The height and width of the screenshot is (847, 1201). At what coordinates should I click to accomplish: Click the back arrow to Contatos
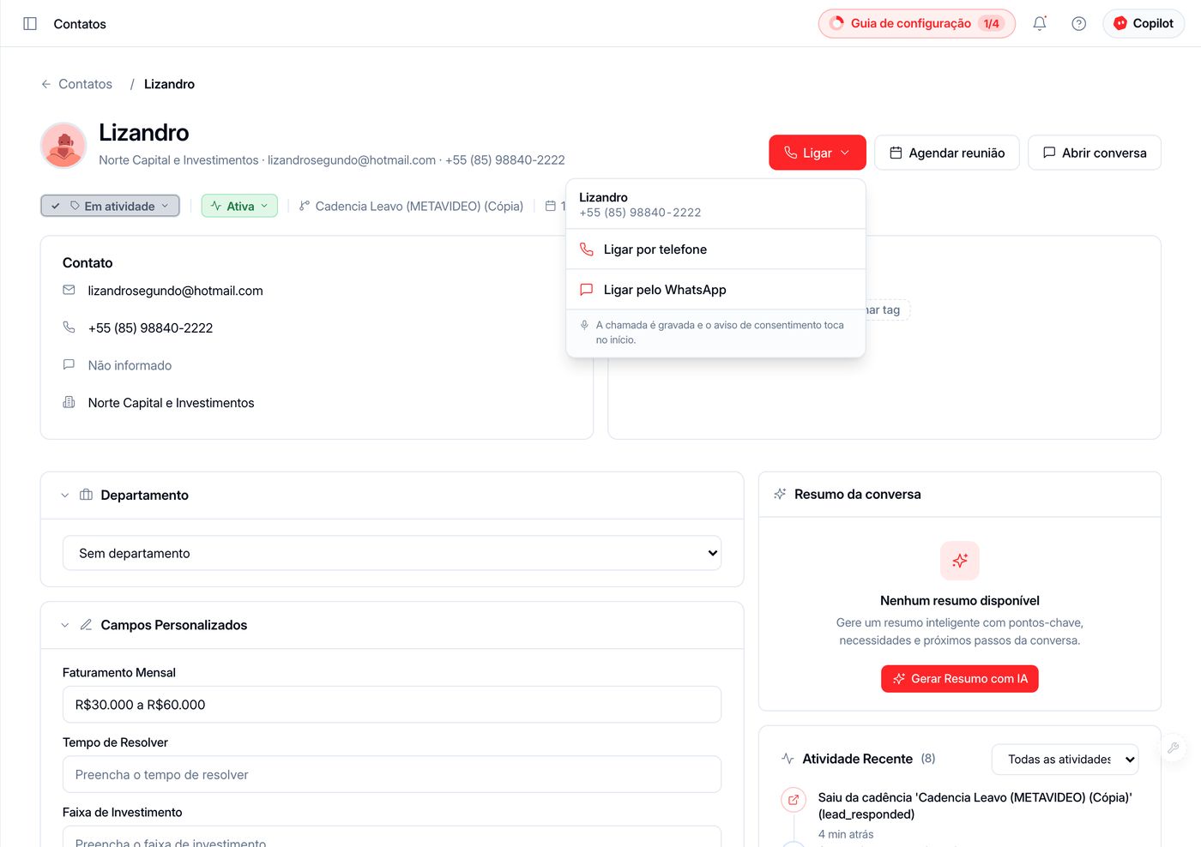(x=46, y=84)
